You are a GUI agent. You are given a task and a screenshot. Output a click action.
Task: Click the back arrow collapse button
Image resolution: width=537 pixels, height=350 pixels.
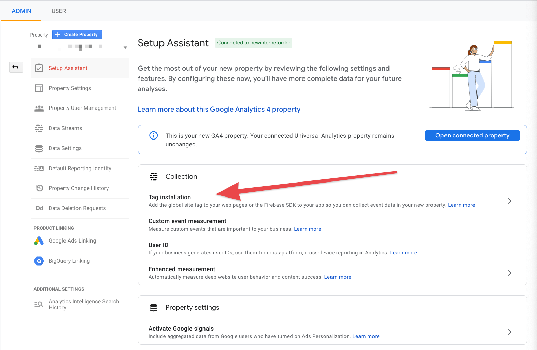tap(16, 67)
